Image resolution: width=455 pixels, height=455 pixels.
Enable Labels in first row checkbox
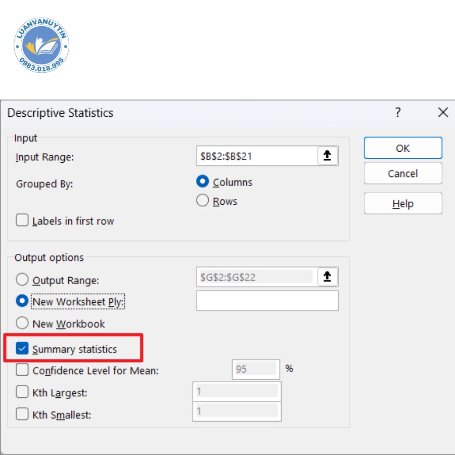tap(22, 220)
